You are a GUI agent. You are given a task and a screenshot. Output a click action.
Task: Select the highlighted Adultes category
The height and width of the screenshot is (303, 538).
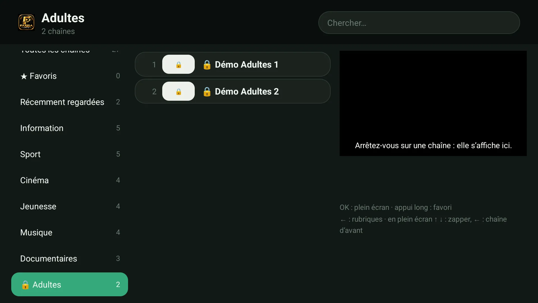[69, 284]
